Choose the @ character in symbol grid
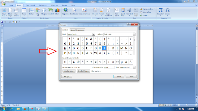Screen dimensions: 198x111 click(x=65, y=48)
